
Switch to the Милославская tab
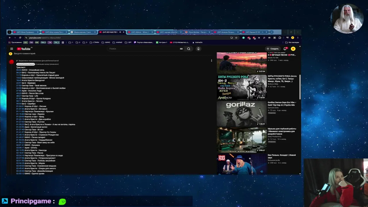83,32
